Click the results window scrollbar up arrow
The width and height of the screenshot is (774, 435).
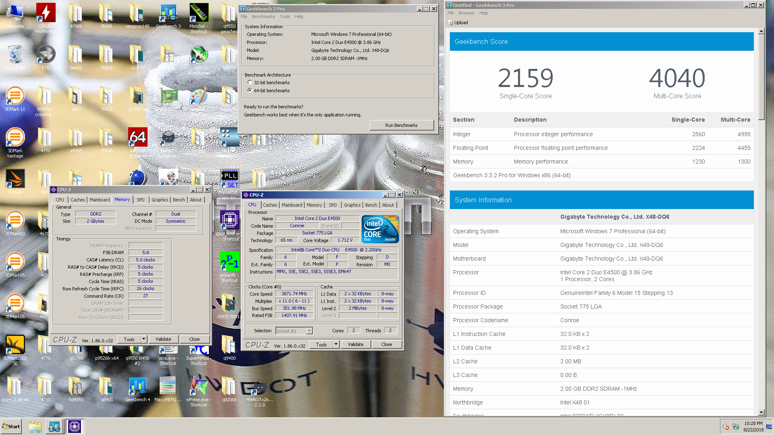coord(761,31)
